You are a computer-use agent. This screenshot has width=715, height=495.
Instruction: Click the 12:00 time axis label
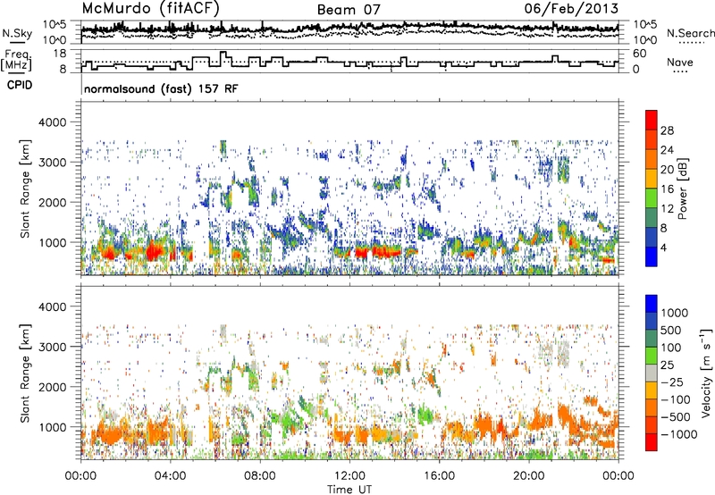(349, 476)
